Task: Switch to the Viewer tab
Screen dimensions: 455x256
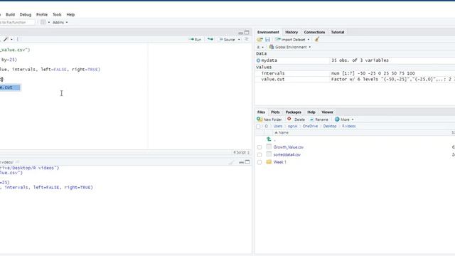Action: coord(327,112)
